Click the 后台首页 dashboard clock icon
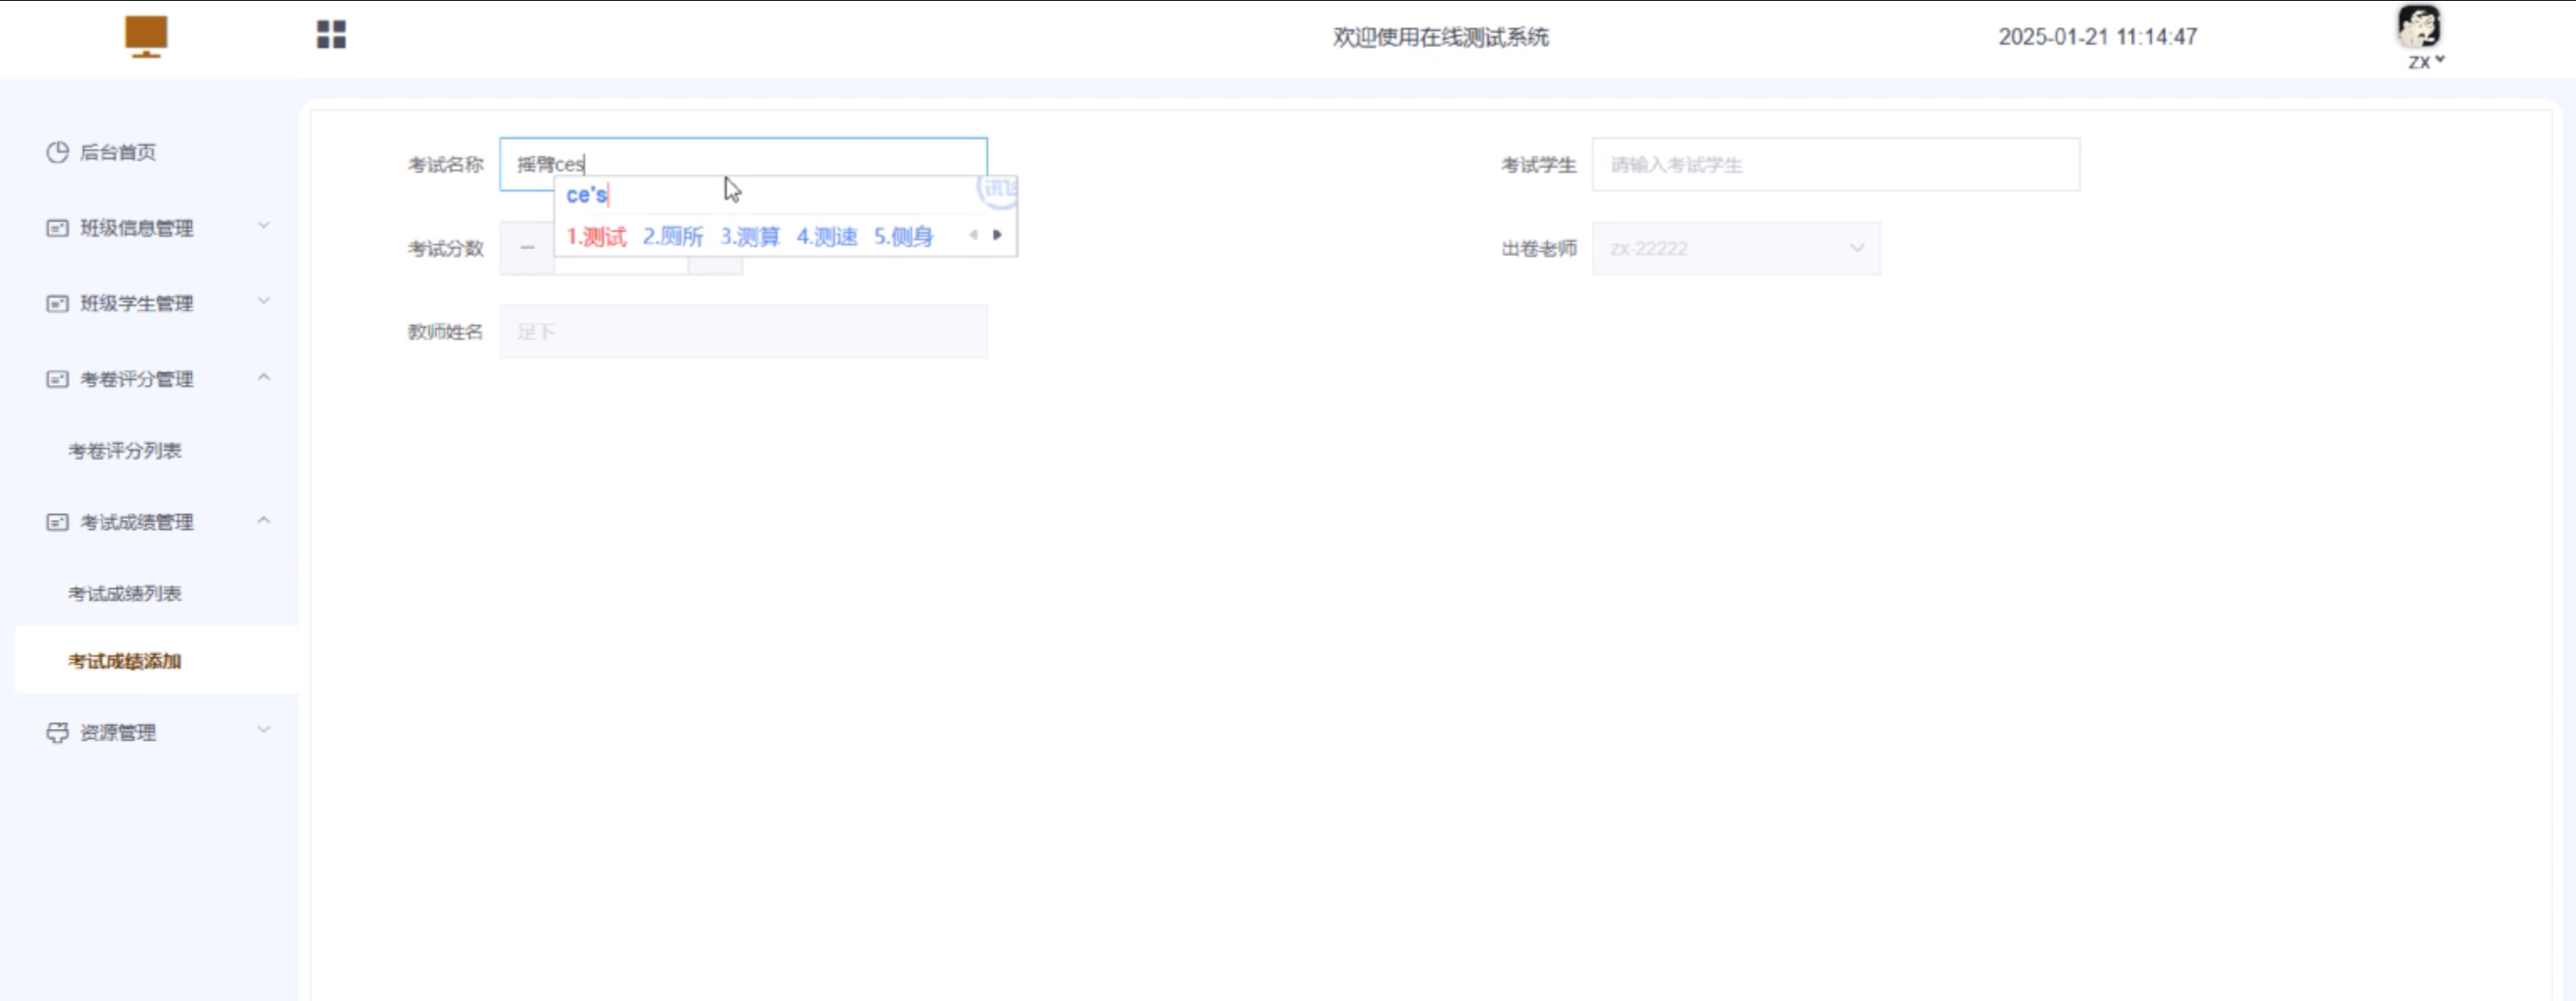 pyautogui.click(x=57, y=152)
